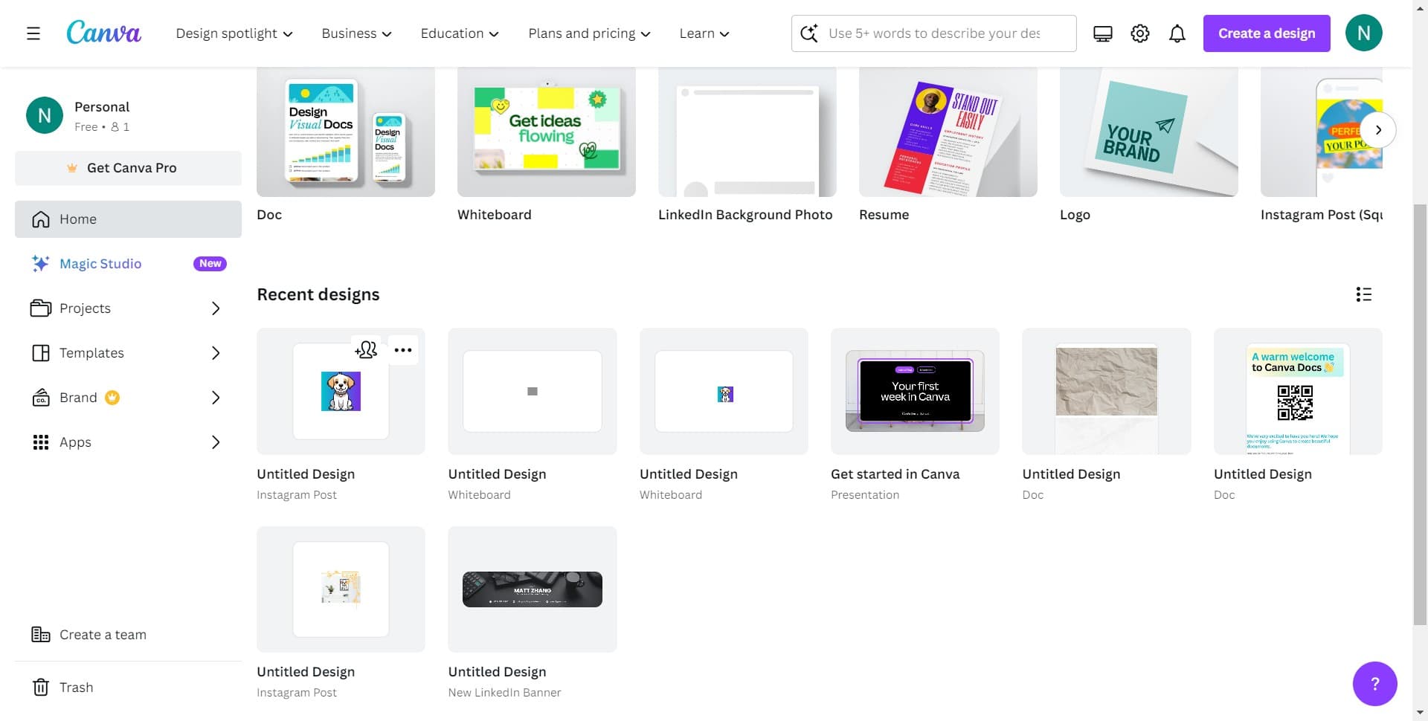
Task: Click the Recent designs heading
Action: click(318, 294)
